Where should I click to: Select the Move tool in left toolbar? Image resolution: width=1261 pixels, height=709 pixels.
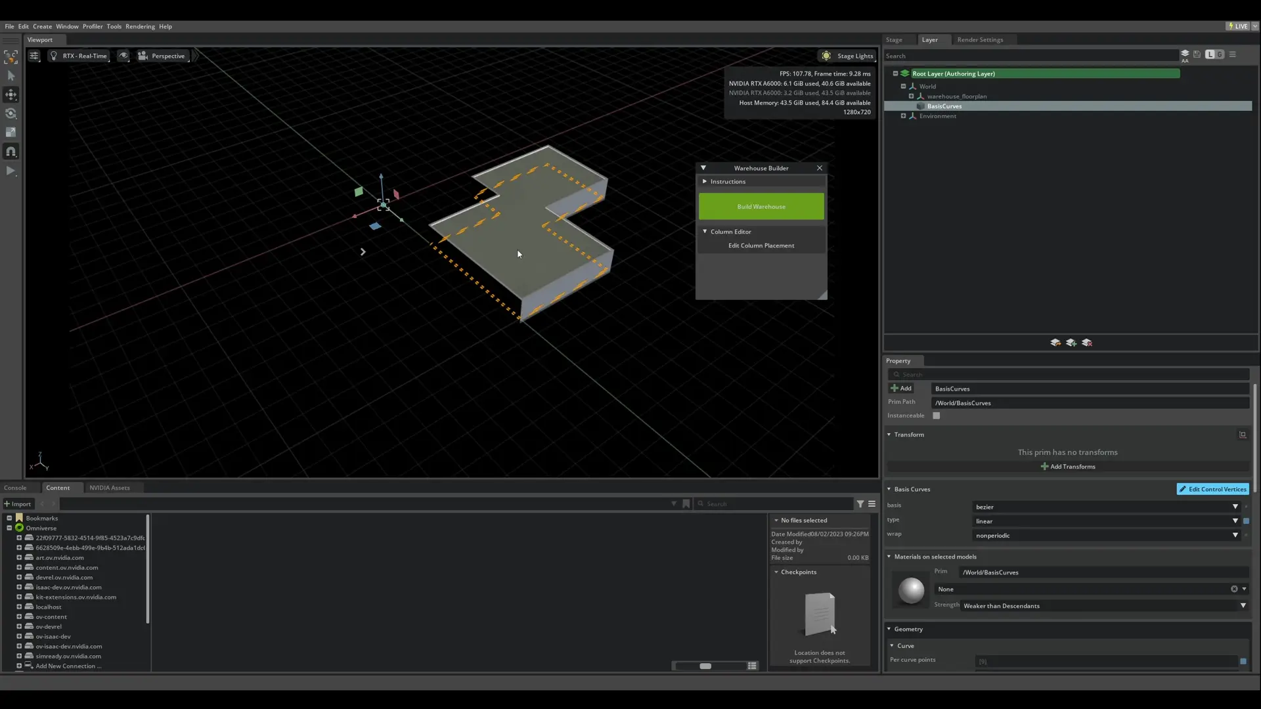tap(11, 95)
